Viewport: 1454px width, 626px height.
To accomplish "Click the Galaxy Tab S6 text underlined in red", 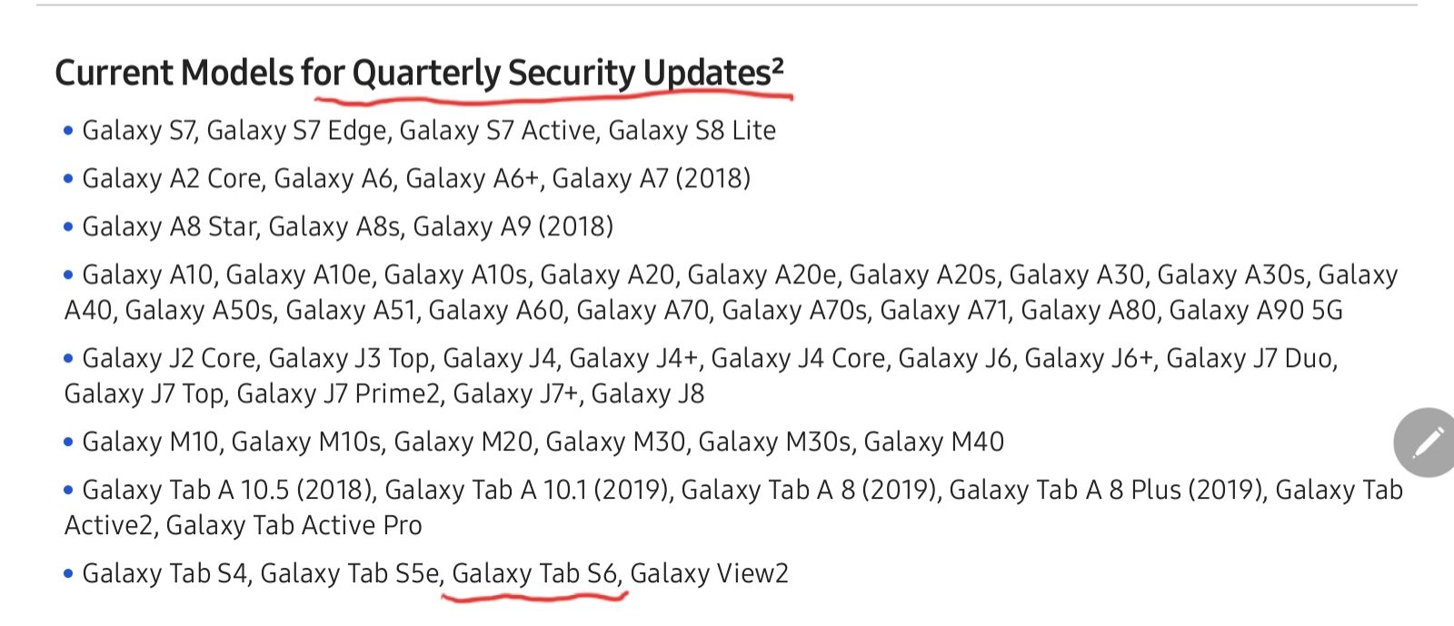I will [x=534, y=573].
